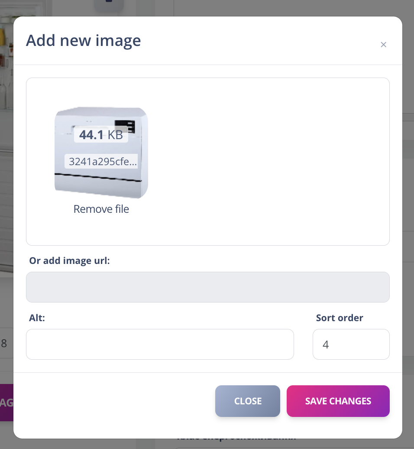Select the Sort order field
The height and width of the screenshot is (449, 414).
[x=351, y=344]
